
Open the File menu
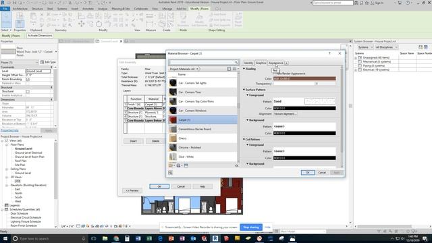coord(5,9)
